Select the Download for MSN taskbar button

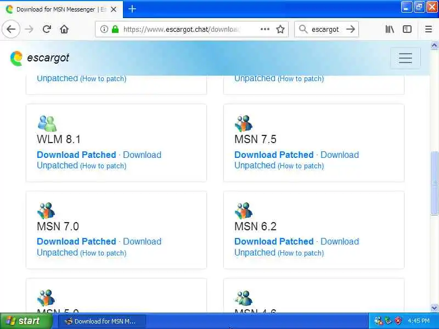[x=102, y=321]
